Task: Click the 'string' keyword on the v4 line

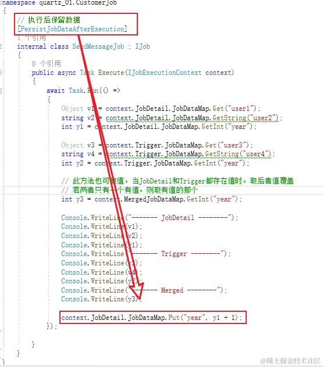Action: (x=72, y=154)
